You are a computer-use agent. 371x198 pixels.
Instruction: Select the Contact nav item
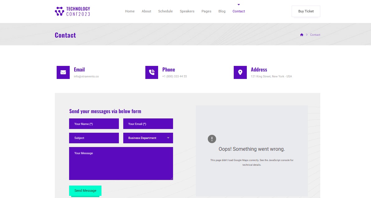coord(239,11)
